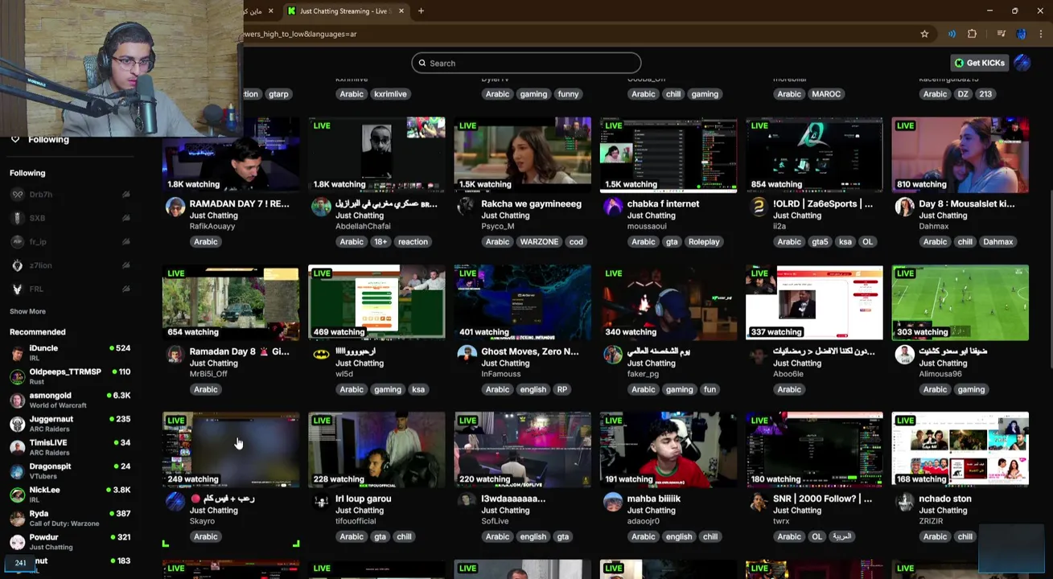
Task: Open the 303 watching football stream thumbnail
Action: [960, 303]
